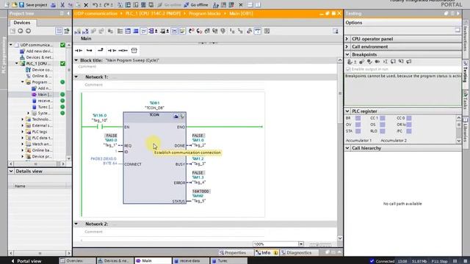Click the BR status bit indicator

tap(358, 118)
